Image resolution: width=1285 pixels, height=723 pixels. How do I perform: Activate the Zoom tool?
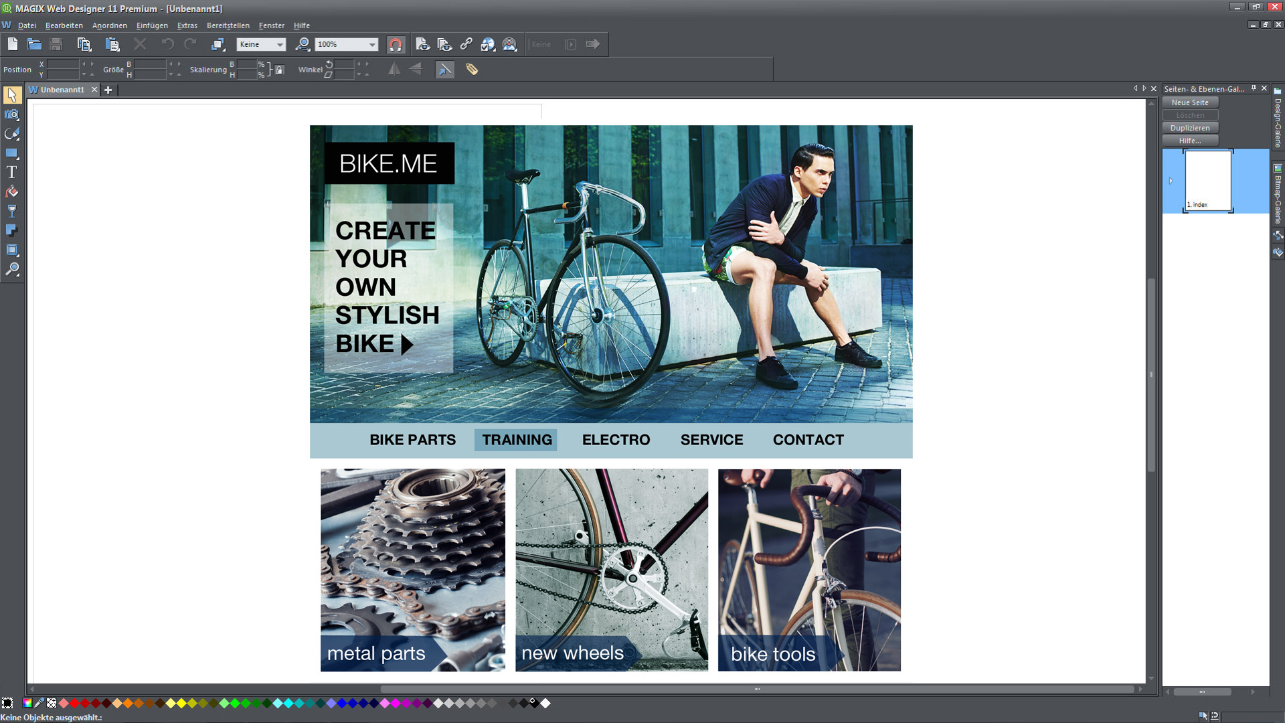(13, 270)
